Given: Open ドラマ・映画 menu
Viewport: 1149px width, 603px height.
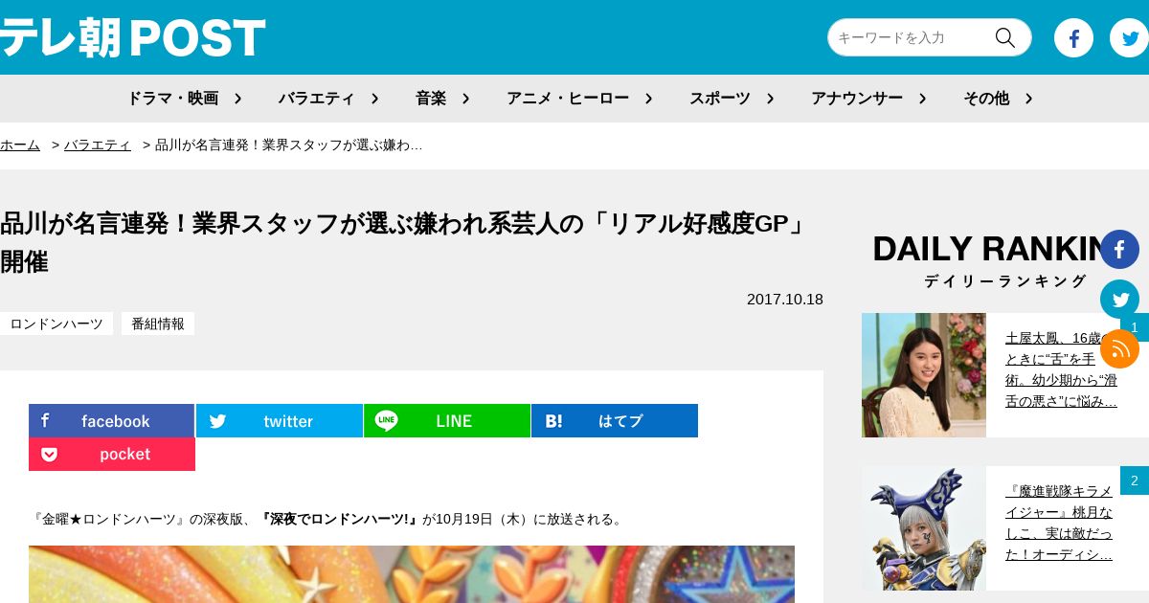Looking at the screenshot, I should pos(173,98).
